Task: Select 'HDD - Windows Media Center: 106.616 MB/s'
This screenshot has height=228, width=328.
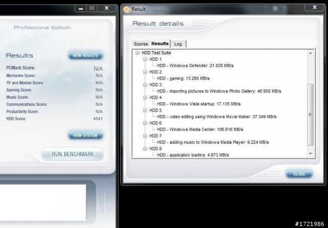Action: click(x=200, y=129)
